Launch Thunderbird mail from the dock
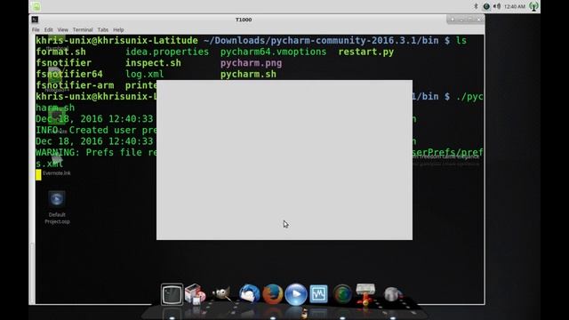Viewport: 569px width, 320px height. [x=249, y=294]
